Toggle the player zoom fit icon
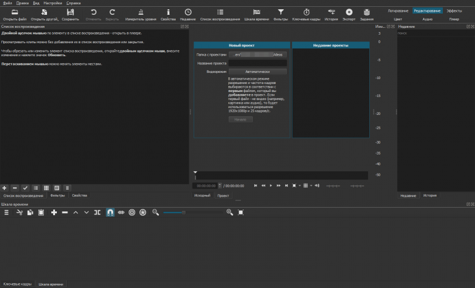 (x=294, y=185)
